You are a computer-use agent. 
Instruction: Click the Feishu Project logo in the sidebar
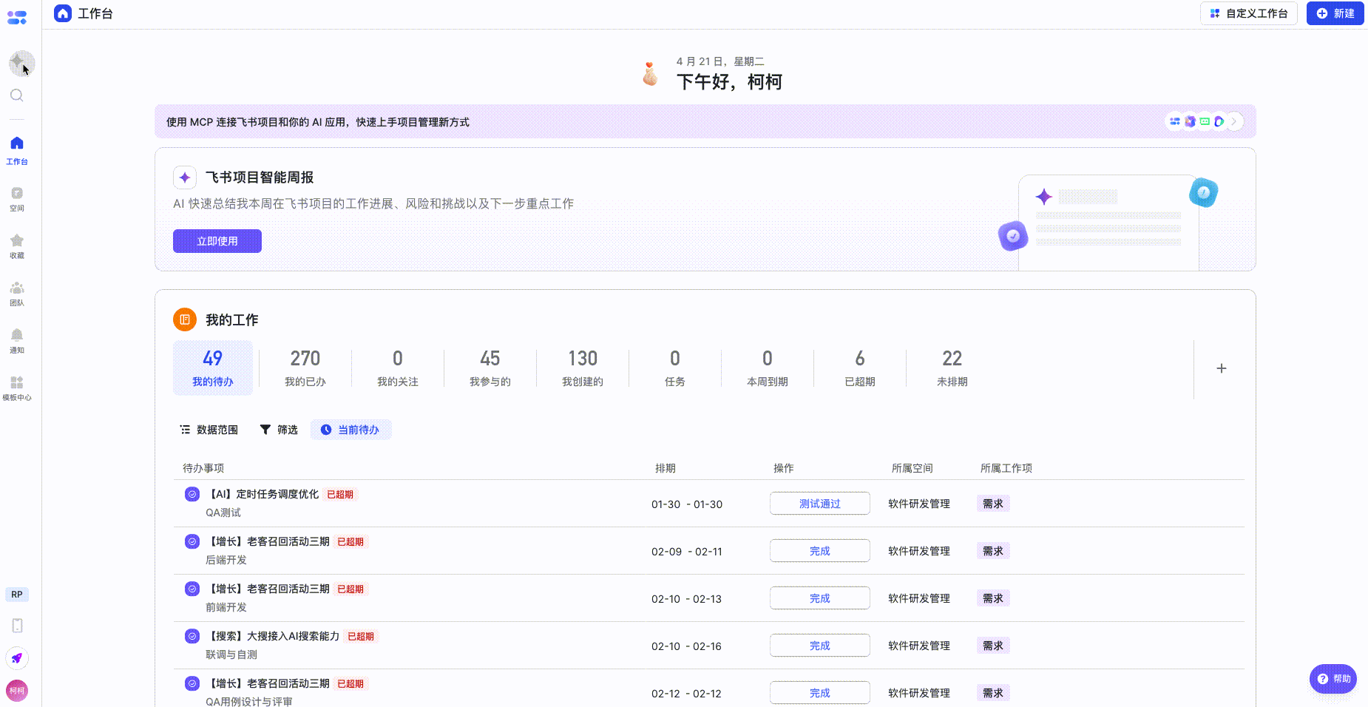(17, 17)
